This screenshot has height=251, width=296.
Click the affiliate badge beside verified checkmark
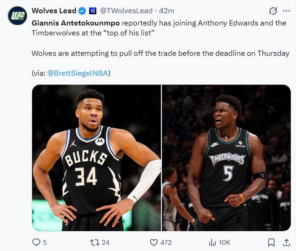point(93,11)
